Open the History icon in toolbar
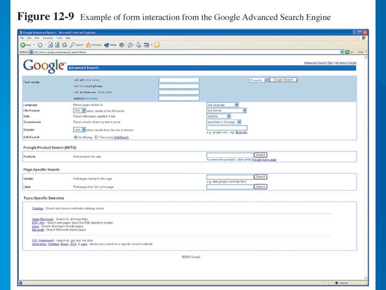 click(x=121, y=45)
